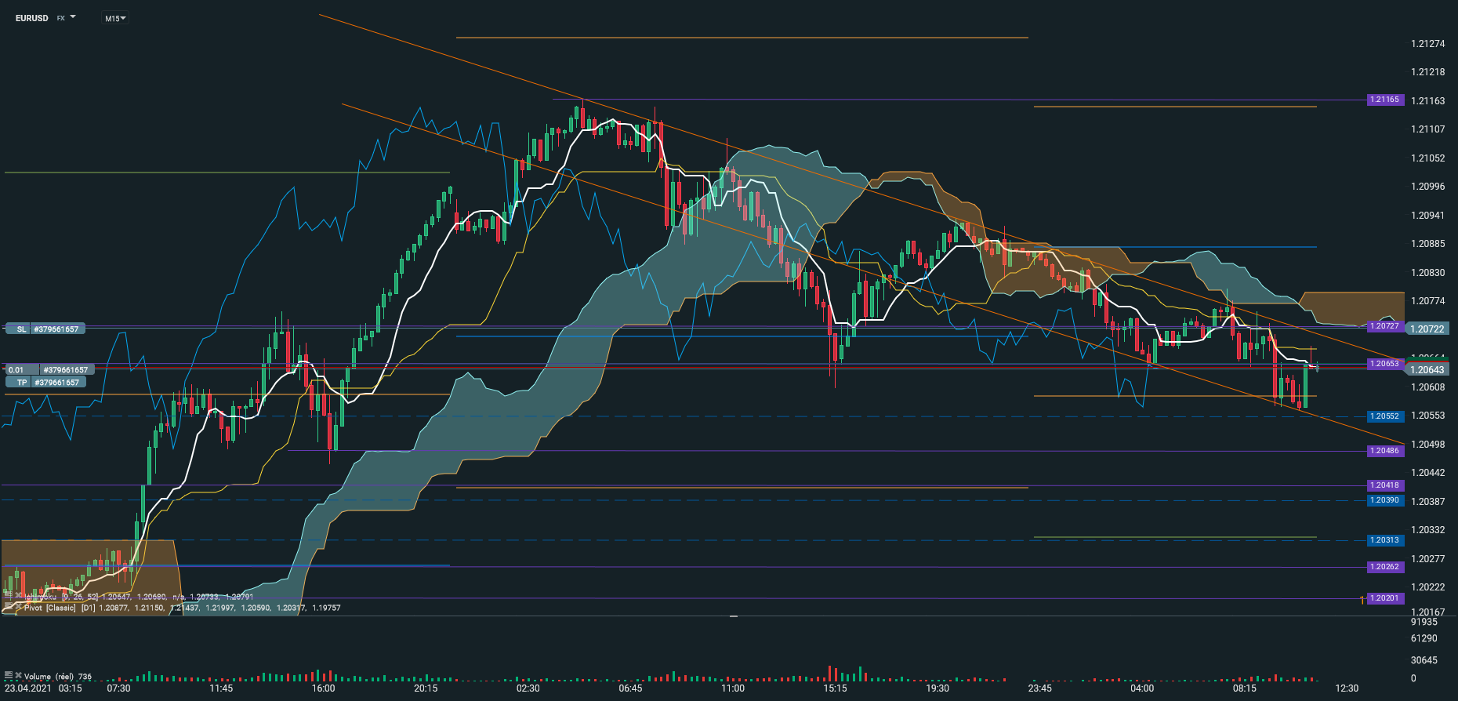Select the 0.01 position volume label

tap(17, 369)
